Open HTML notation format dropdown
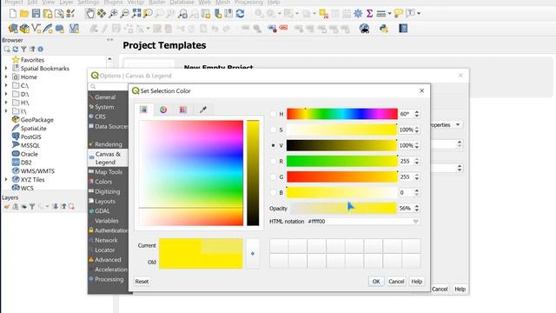 415,222
